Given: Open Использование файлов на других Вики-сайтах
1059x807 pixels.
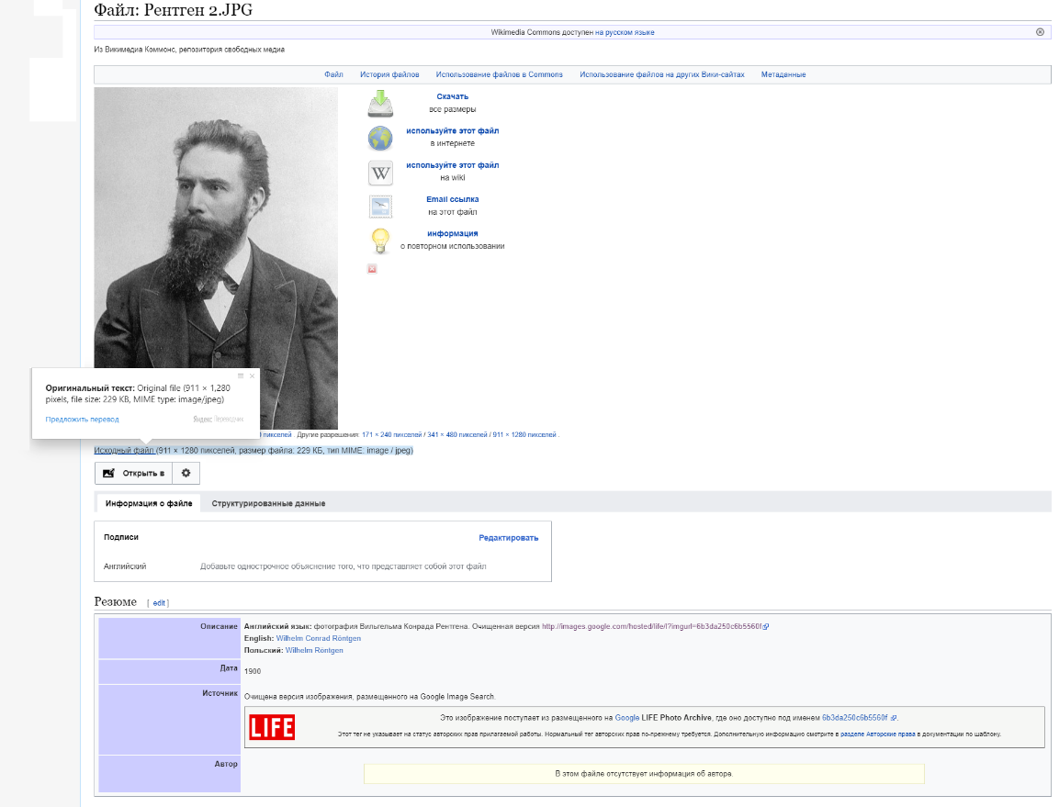Looking at the screenshot, I should tap(662, 74).
